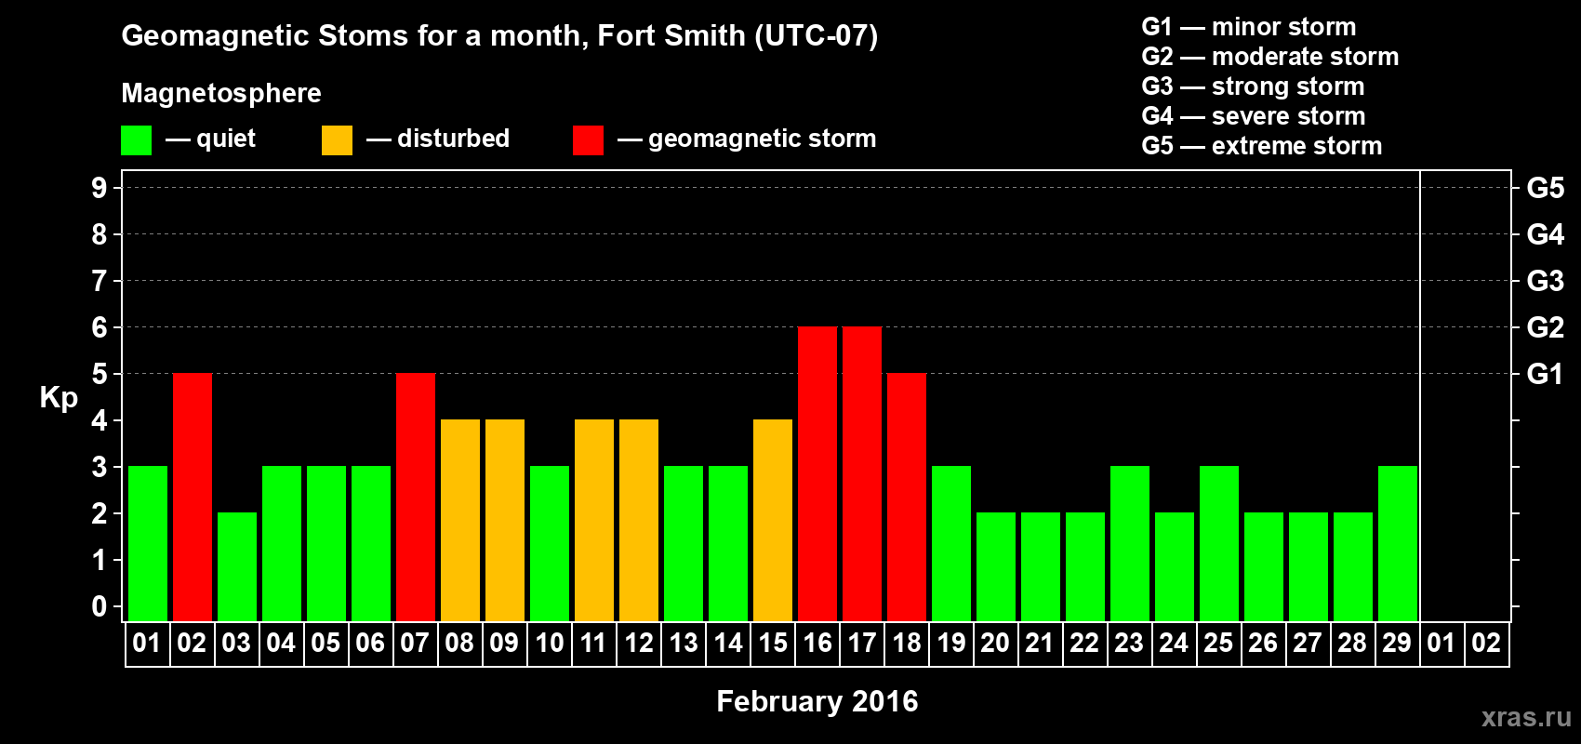Click the date label 14 on axis
Viewport: 1581px width, 744px height.
click(x=727, y=644)
